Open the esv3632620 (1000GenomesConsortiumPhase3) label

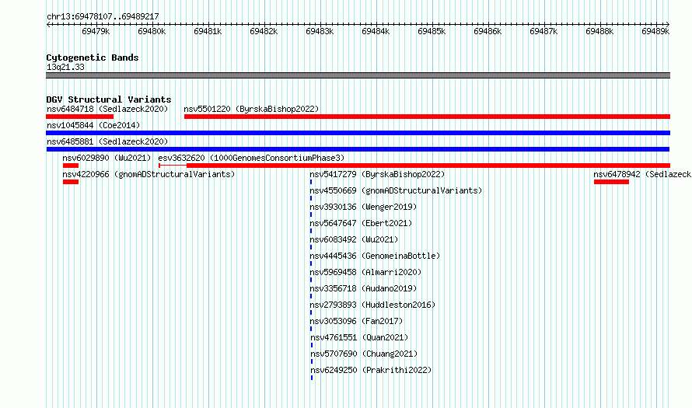click(x=251, y=158)
